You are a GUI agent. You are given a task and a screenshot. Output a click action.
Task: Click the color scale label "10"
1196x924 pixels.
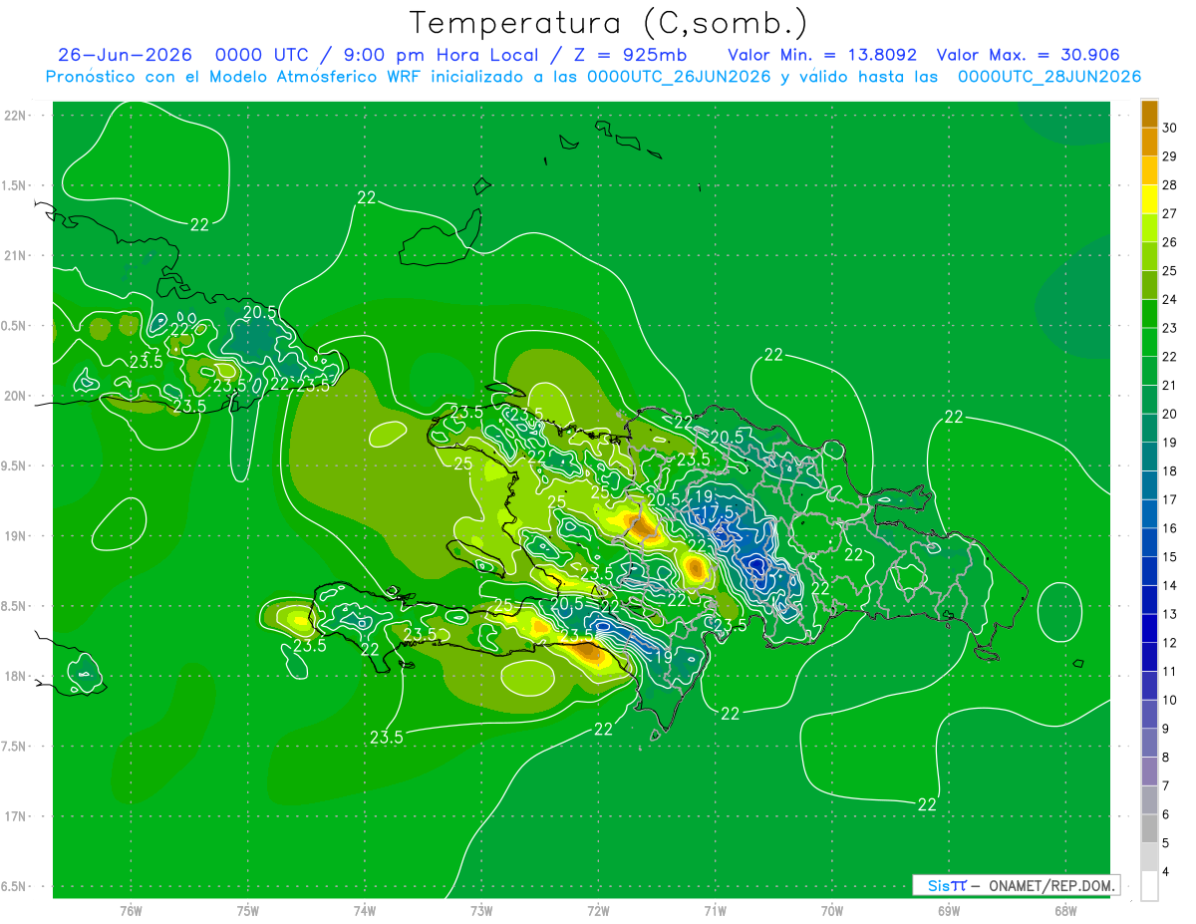coord(1170,700)
